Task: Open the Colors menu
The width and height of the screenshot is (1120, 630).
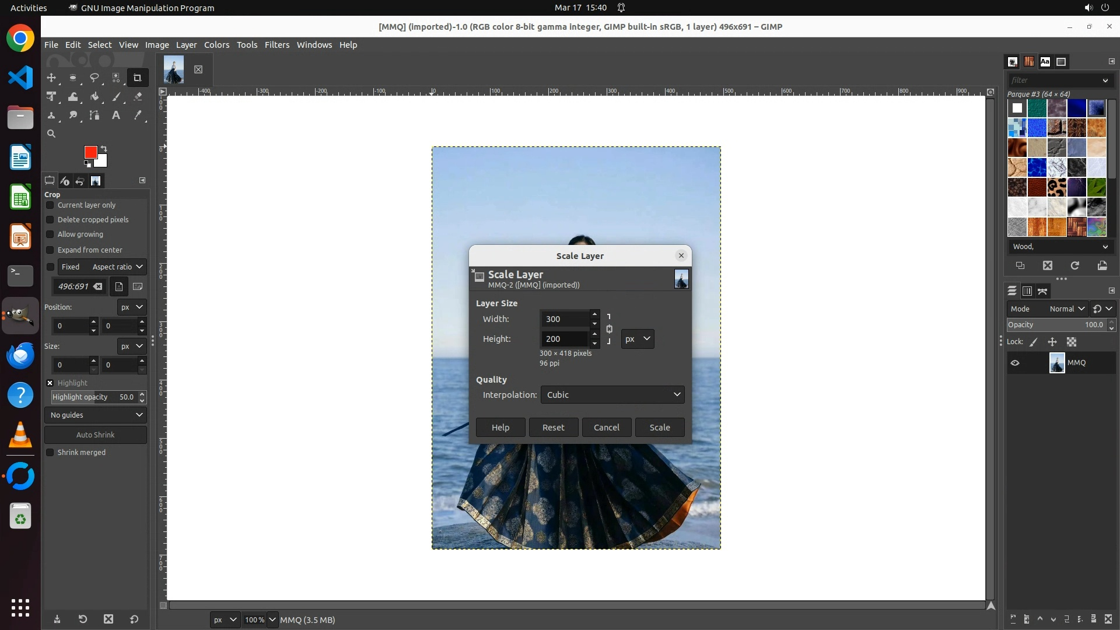Action: coord(216,45)
